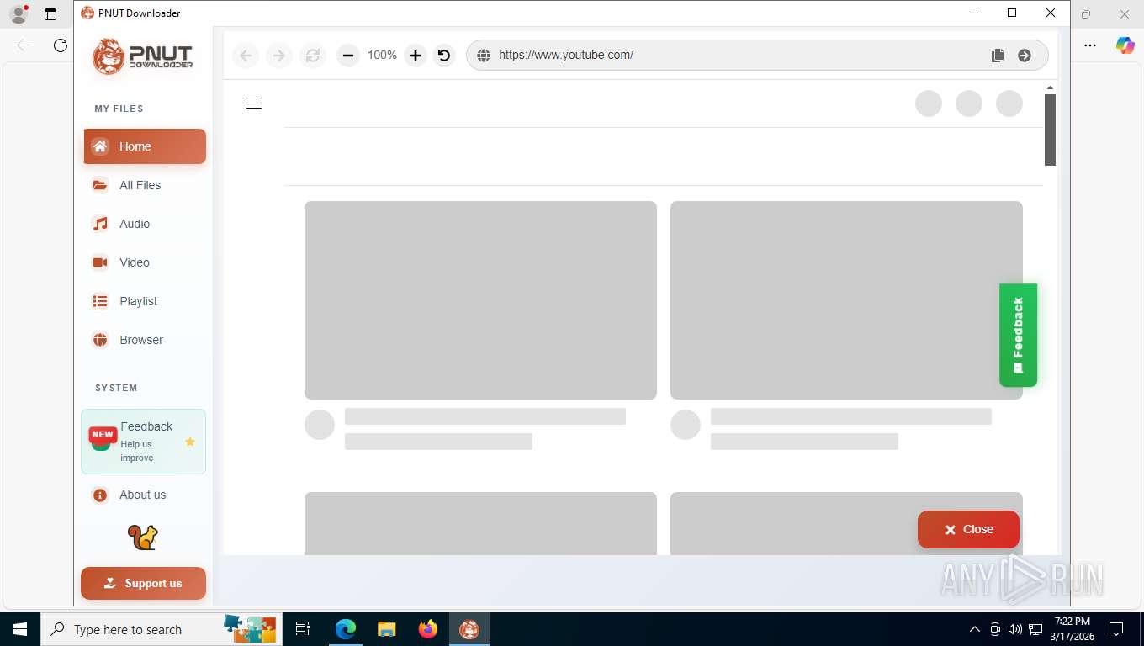
Task: Go to URL with arrow button
Action: (x=1025, y=56)
